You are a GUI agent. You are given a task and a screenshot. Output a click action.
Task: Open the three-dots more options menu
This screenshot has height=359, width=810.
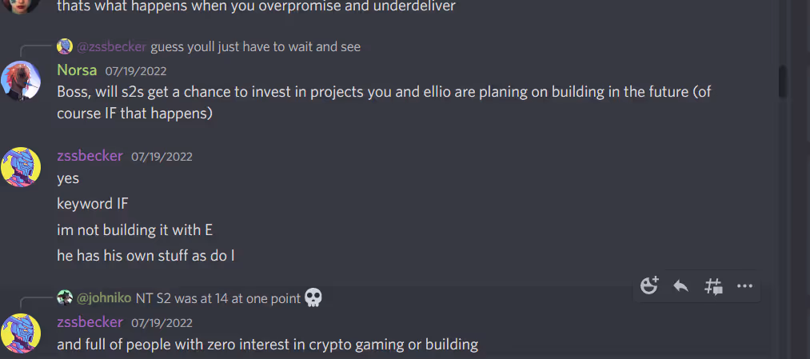[x=744, y=286]
